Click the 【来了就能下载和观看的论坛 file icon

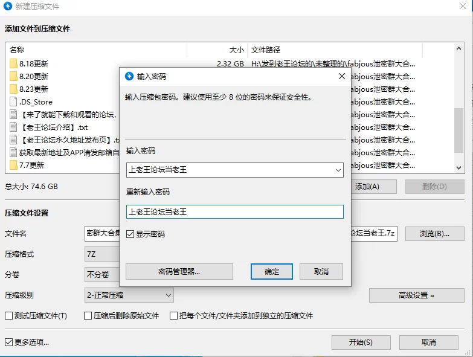pos(13,114)
